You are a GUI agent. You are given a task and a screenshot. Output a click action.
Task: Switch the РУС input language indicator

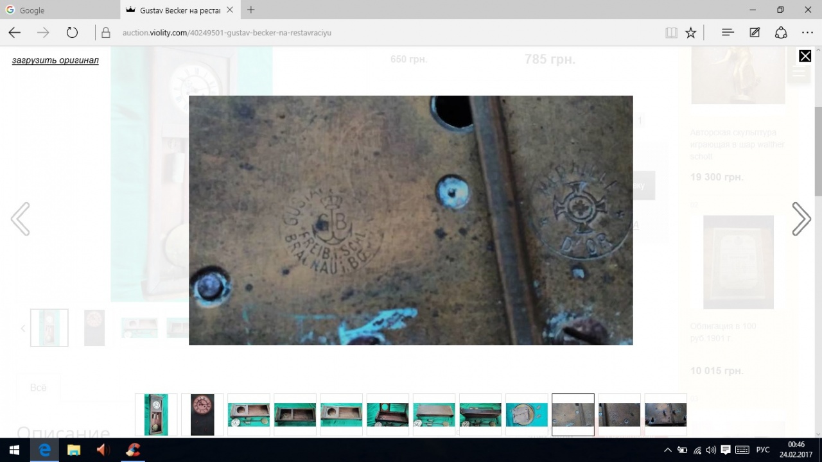click(x=763, y=450)
